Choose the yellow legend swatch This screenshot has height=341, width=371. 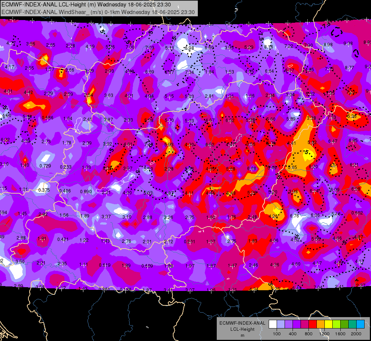pos(329,324)
